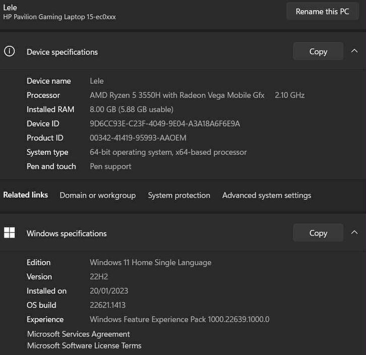Click the PC name Lele at the top
366x355 pixels.
click(x=10, y=7)
